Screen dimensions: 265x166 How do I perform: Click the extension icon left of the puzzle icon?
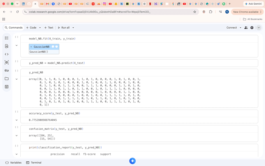click(x=204, y=12)
